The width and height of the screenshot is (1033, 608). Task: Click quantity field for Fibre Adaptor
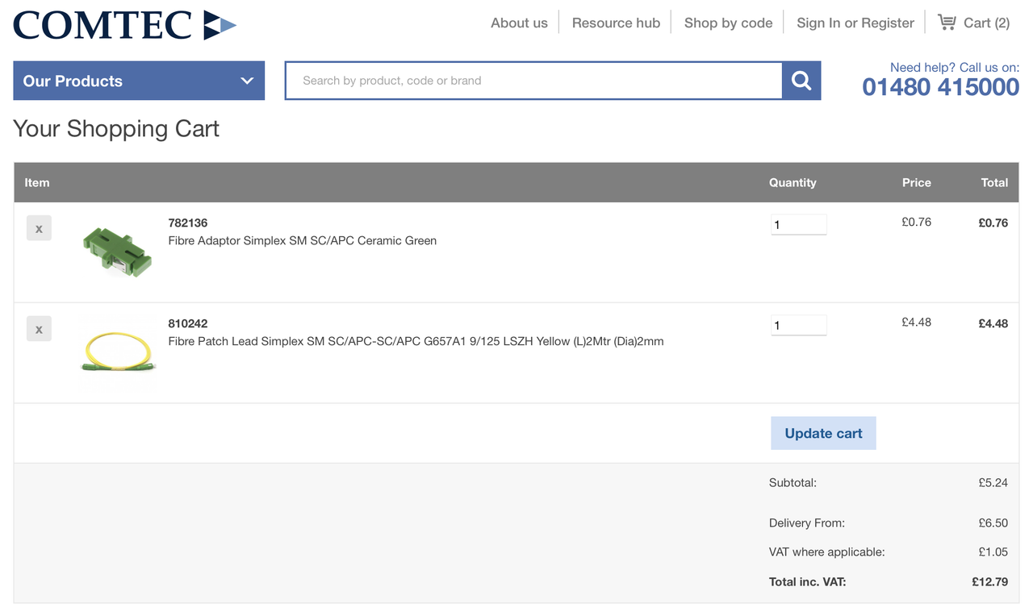click(798, 225)
